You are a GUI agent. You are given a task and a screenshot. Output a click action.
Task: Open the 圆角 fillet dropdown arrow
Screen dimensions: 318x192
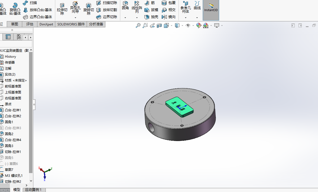tap(125, 18)
